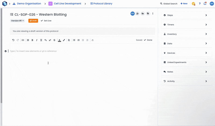Insert a bulleted list

coord(74,40)
